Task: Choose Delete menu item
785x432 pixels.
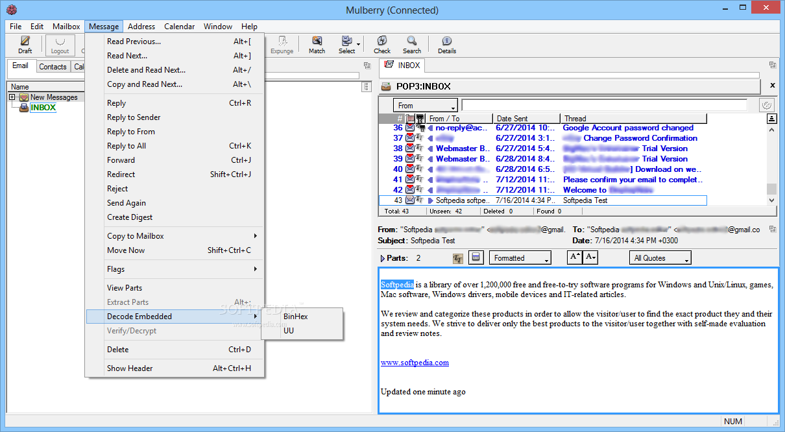Action: [175, 350]
